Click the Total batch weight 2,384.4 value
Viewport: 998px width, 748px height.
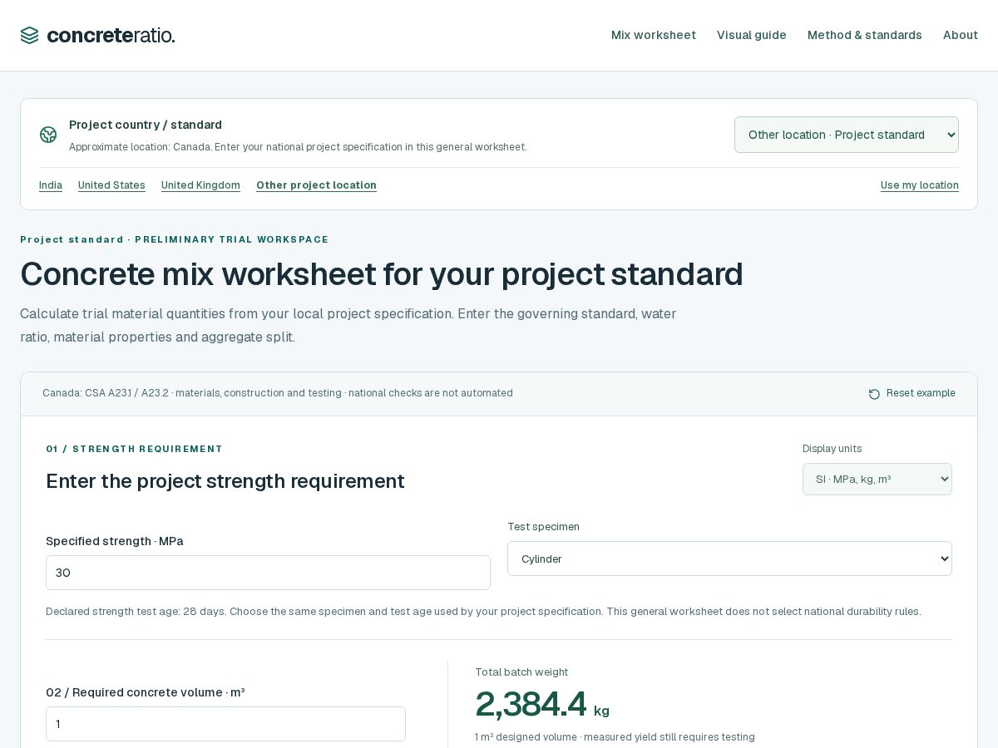click(x=531, y=704)
